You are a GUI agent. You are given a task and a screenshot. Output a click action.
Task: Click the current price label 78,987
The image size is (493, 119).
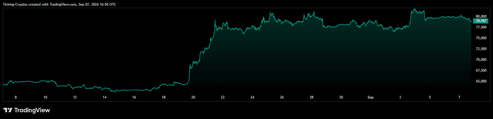click(x=481, y=21)
